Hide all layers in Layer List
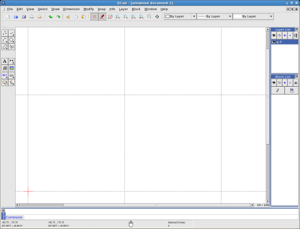The image size is (300, 229). [279, 36]
